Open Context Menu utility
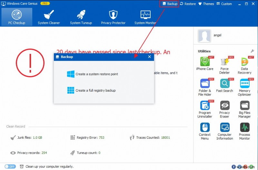The image size is (258, 170). (205, 131)
